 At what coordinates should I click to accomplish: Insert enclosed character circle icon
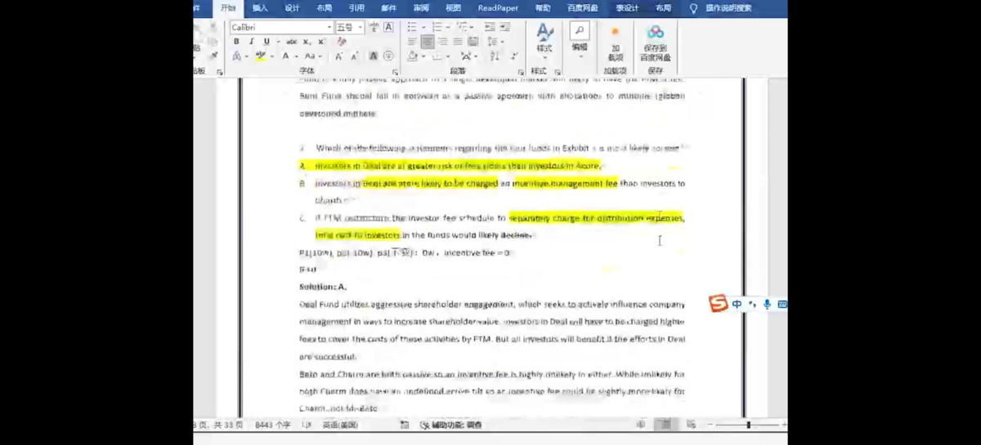388,56
